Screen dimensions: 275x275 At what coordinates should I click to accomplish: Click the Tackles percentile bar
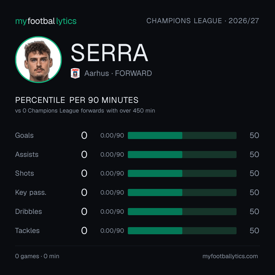coord(182,231)
